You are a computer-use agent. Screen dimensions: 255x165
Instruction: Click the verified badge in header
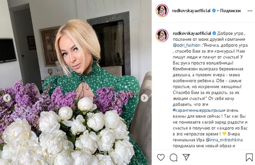click(214, 11)
